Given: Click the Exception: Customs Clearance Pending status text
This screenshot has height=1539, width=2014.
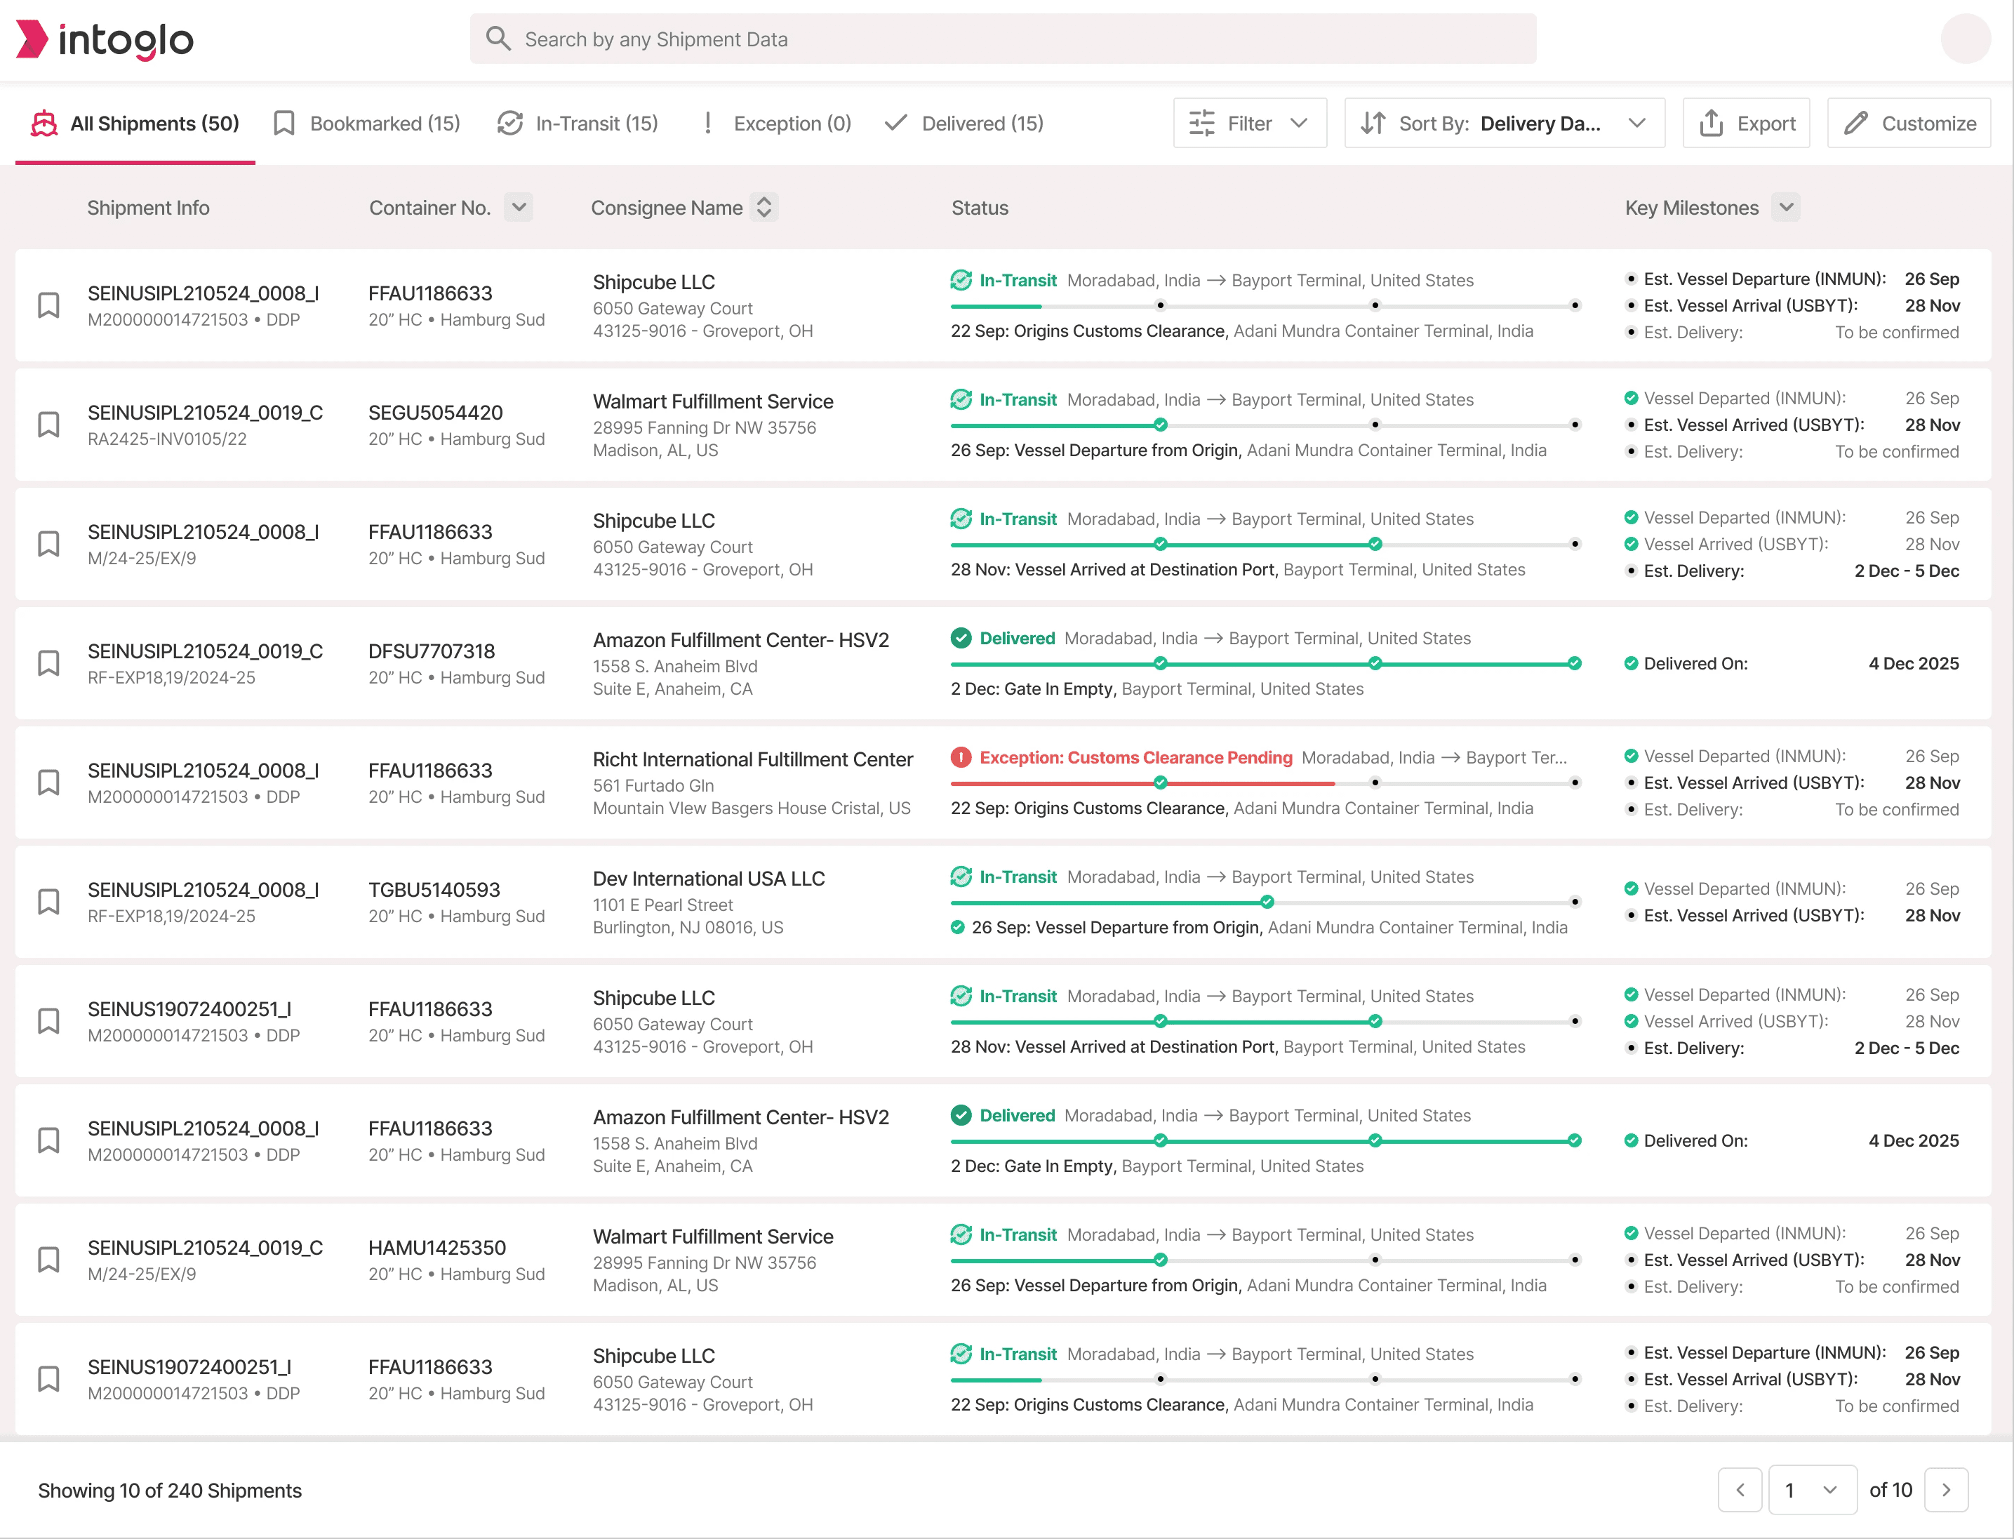Looking at the screenshot, I should (1135, 758).
